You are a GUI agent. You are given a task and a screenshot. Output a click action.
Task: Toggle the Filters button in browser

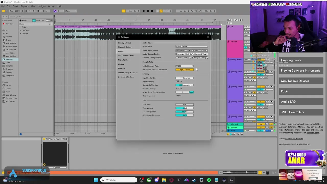pos(24,20)
